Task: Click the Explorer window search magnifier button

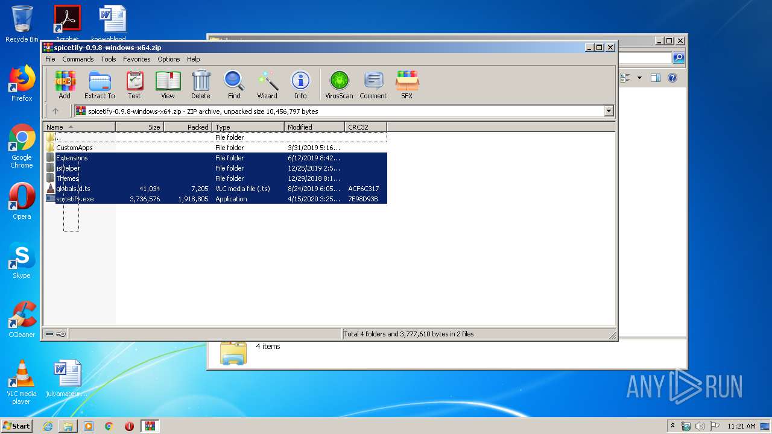Action: click(x=679, y=58)
